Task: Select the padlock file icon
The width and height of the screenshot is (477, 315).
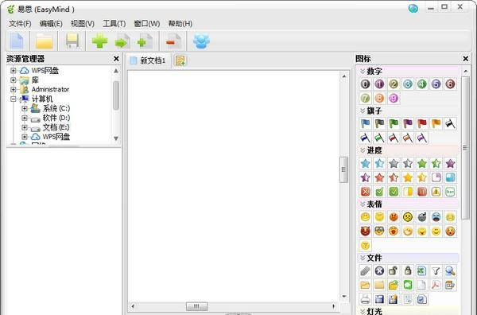Action: pos(408,271)
